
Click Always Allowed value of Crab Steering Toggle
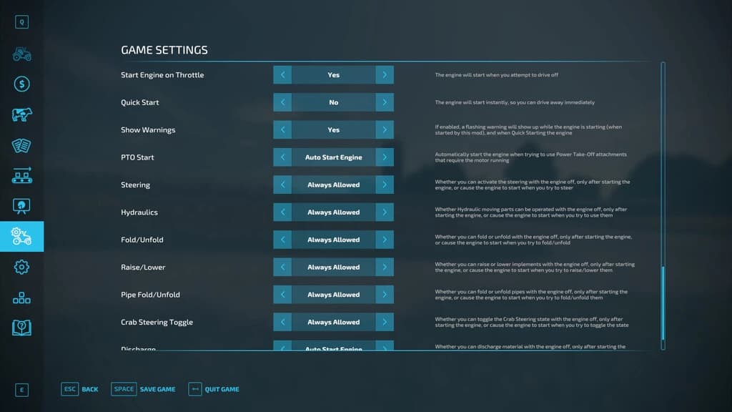pyautogui.click(x=333, y=322)
